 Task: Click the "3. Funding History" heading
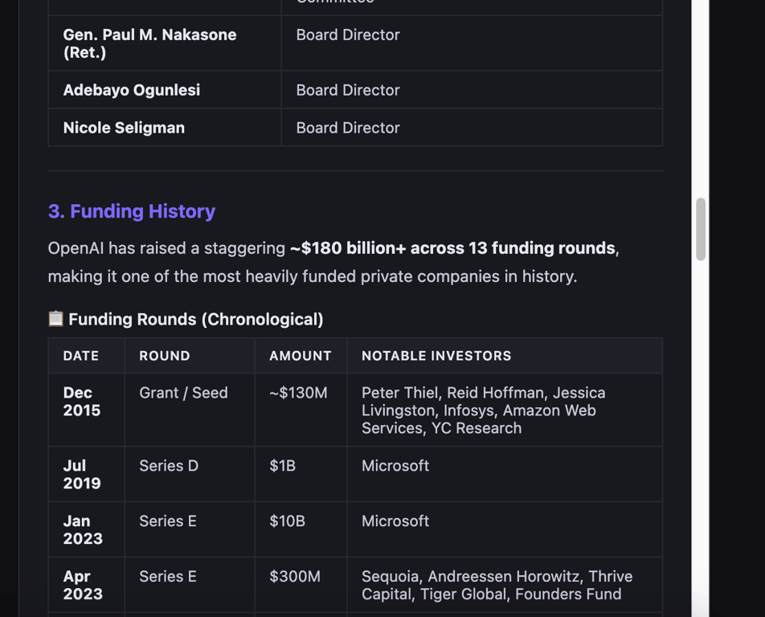click(x=132, y=211)
